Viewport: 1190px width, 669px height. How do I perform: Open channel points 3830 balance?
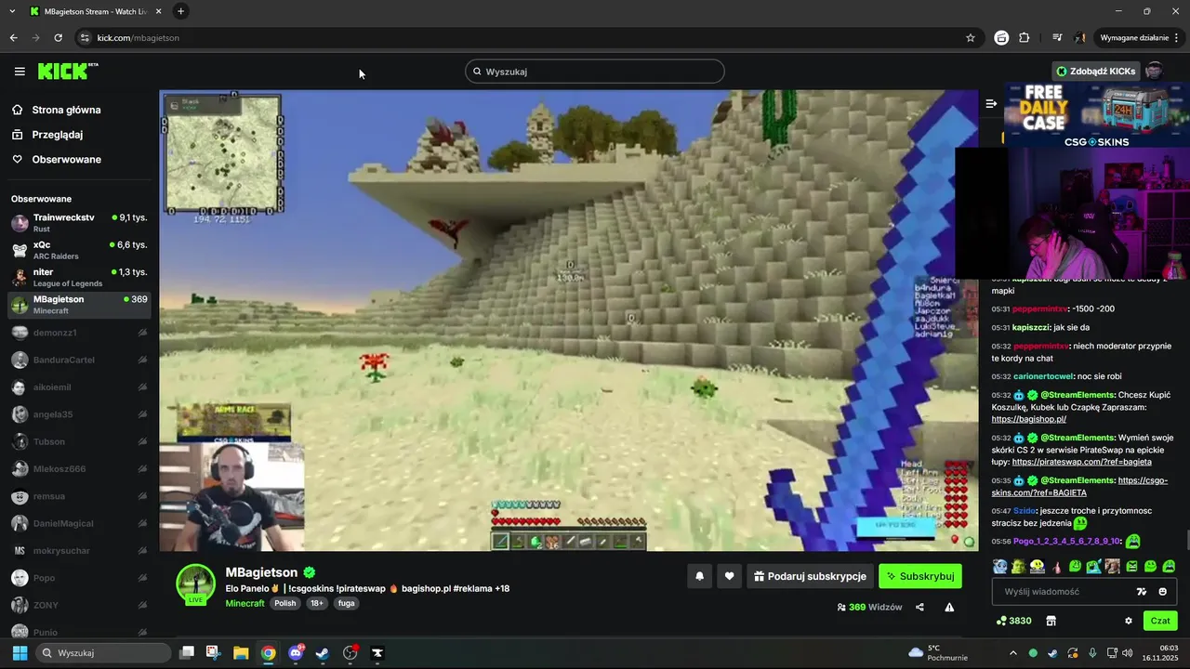[1013, 621]
